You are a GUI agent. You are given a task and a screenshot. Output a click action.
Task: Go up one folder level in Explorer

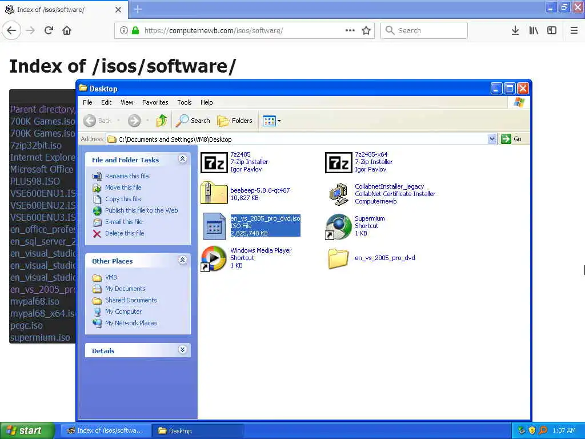pyautogui.click(x=162, y=121)
